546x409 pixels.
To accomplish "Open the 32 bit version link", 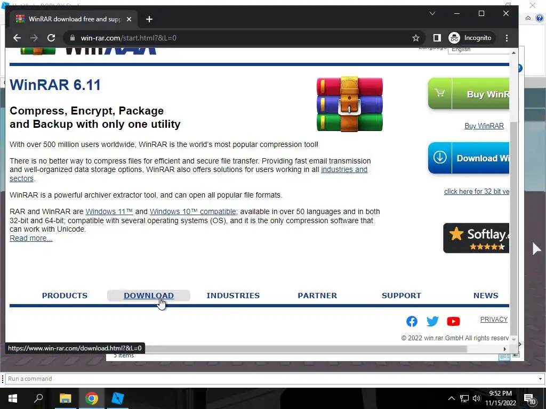I will click(477, 191).
